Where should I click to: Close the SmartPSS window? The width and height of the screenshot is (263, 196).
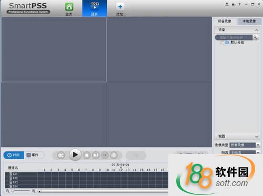point(259,4)
